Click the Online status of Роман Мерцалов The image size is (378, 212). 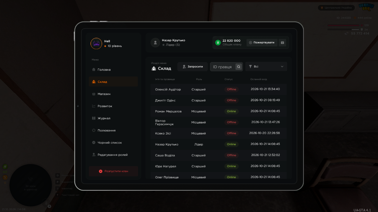232,111
